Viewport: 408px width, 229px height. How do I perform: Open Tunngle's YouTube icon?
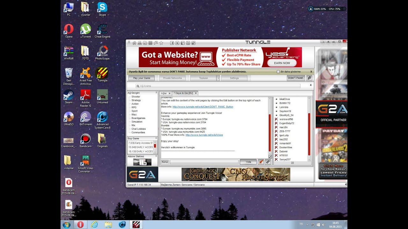(188, 43)
